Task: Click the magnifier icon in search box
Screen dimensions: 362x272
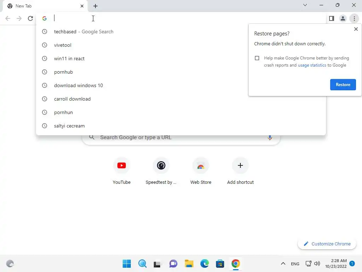Action: tap(92, 137)
